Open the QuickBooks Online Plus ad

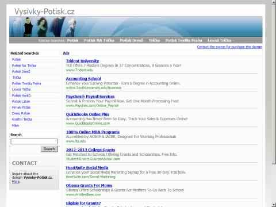click(x=87, y=114)
